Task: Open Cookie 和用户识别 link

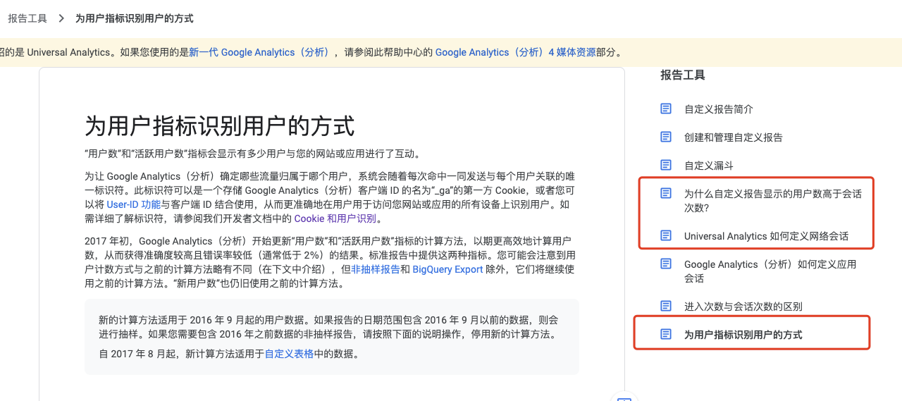Action: click(335, 218)
